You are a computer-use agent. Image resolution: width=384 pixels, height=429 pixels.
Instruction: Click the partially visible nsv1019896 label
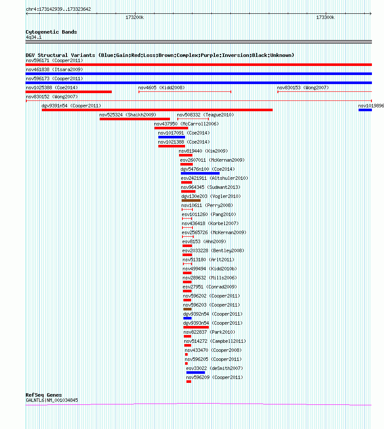click(371, 106)
